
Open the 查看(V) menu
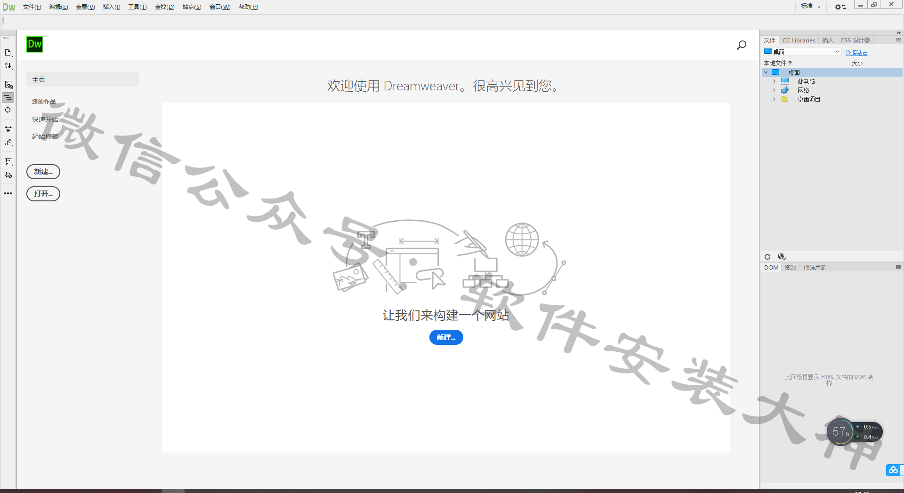[x=85, y=7]
